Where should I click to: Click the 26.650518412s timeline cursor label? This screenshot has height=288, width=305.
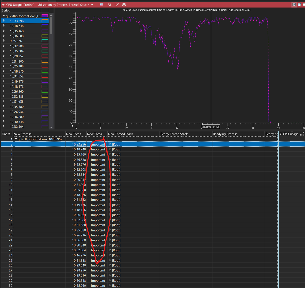[x=211, y=127]
